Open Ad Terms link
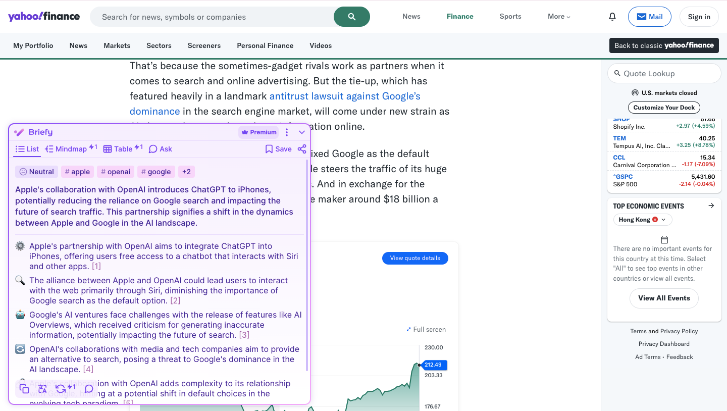This screenshot has height=411, width=727. tap(648, 357)
